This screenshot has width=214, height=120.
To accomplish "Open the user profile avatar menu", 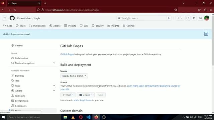I will click(207, 18).
